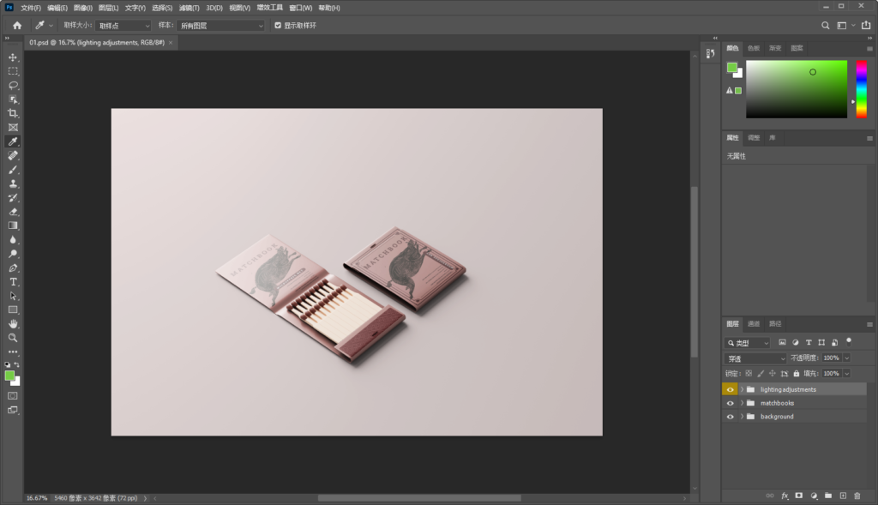This screenshot has height=505, width=878.
Task: Open the 文件(F) menu
Action: tap(31, 8)
